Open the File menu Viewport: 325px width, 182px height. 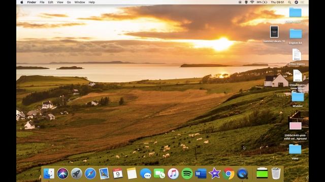coord(42,2)
